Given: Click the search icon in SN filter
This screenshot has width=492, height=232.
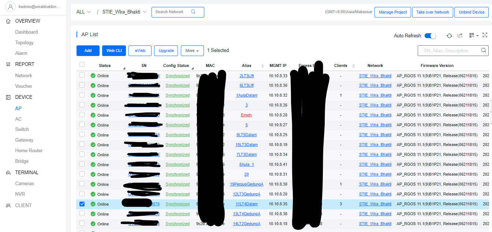Looking at the screenshot, I should click(x=484, y=50).
